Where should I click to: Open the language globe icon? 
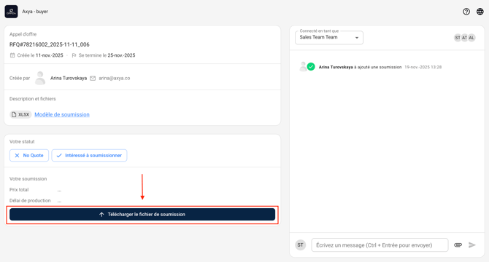coord(480,12)
